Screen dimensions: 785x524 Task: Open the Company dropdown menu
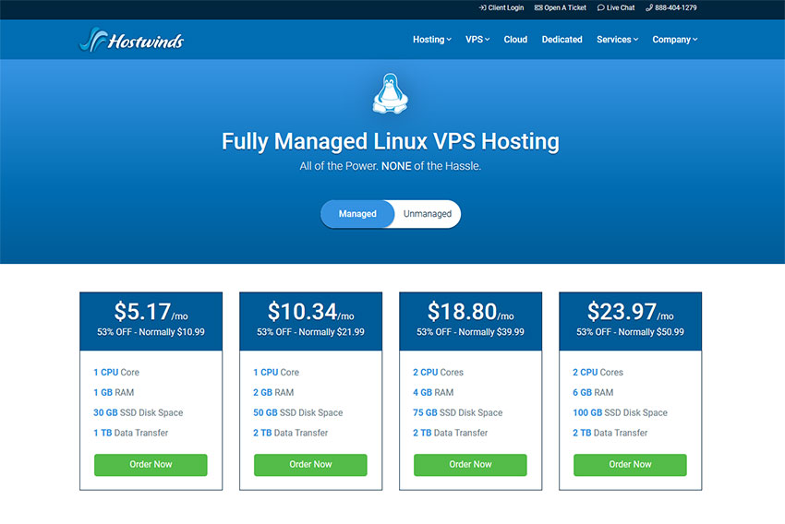click(x=675, y=40)
